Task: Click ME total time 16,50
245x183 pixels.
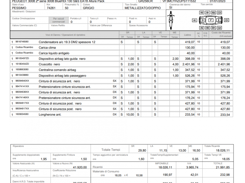Action: pyautogui.click(x=196, y=150)
